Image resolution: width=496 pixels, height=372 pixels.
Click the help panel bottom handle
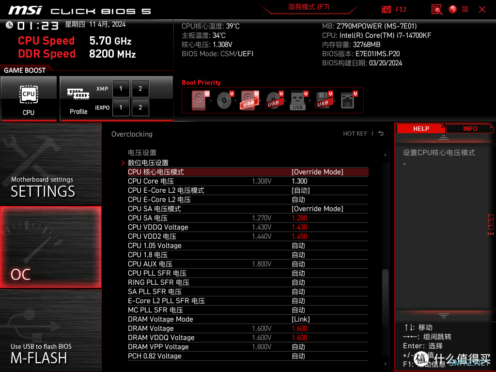point(444,315)
